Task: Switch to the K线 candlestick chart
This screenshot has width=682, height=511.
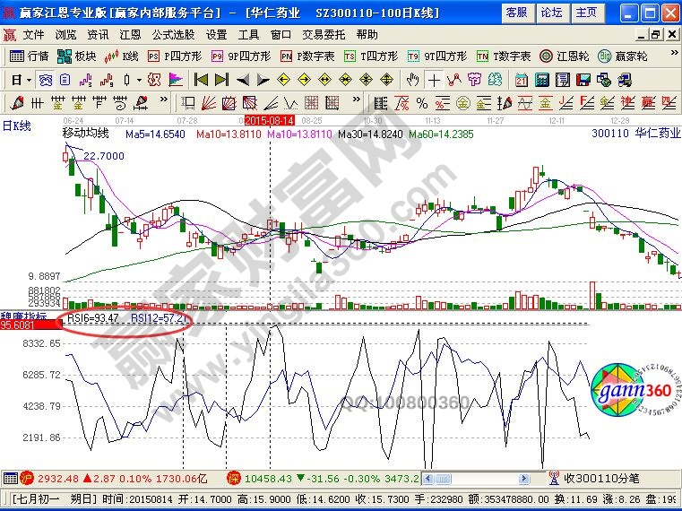Action: pyautogui.click(x=121, y=56)
